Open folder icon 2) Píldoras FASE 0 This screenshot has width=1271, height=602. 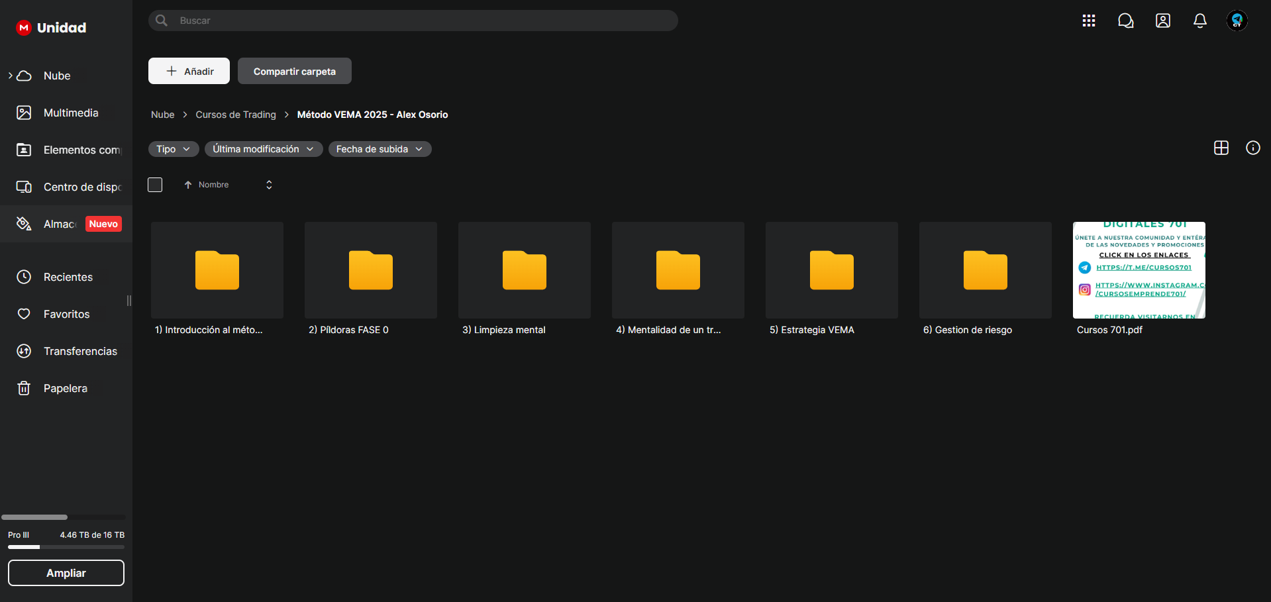click(371, 270)
